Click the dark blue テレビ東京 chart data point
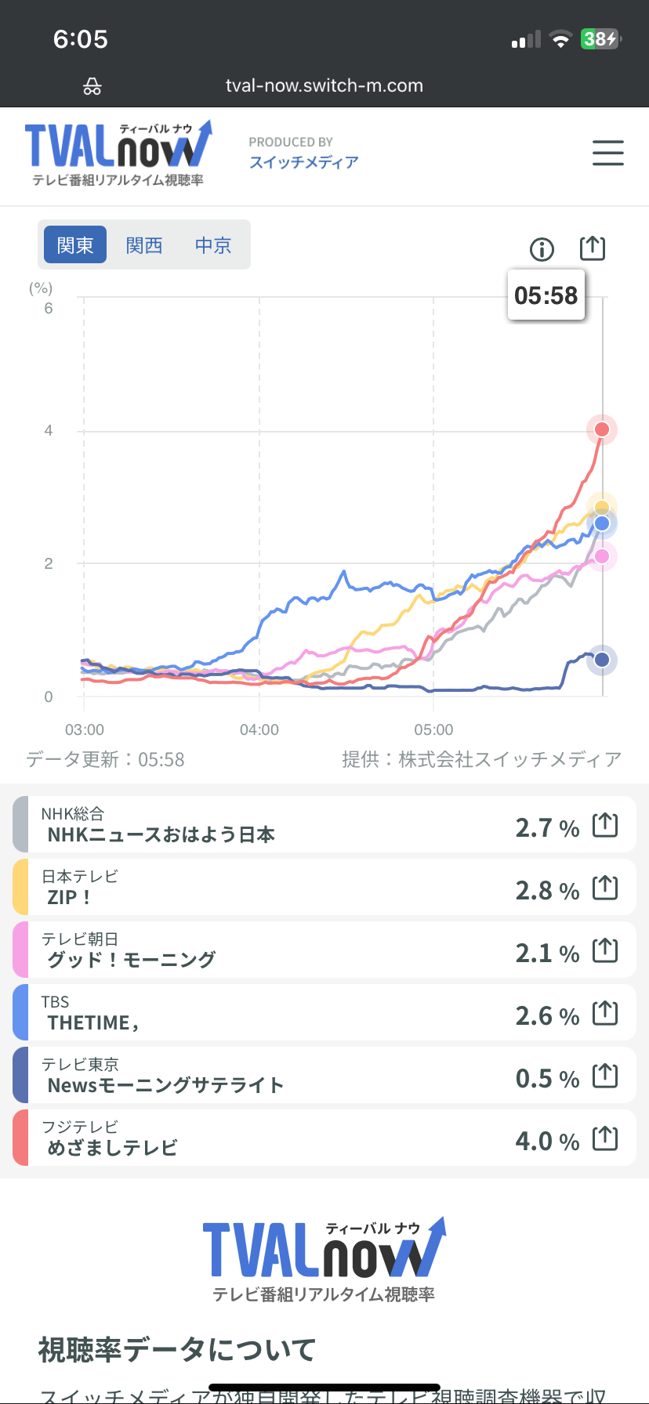649x1404 pixels. coord(602,660)
